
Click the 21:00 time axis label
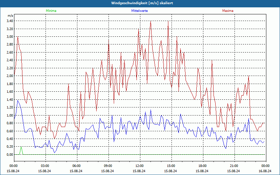[x=234, y=166]
